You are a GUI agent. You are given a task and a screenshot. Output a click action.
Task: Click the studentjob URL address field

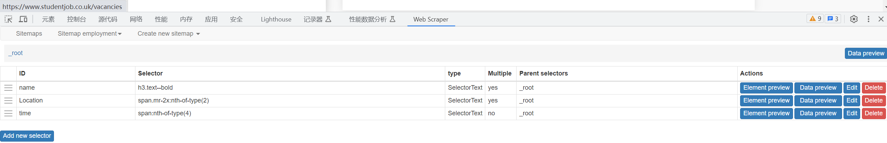click(x=62, y=7)
